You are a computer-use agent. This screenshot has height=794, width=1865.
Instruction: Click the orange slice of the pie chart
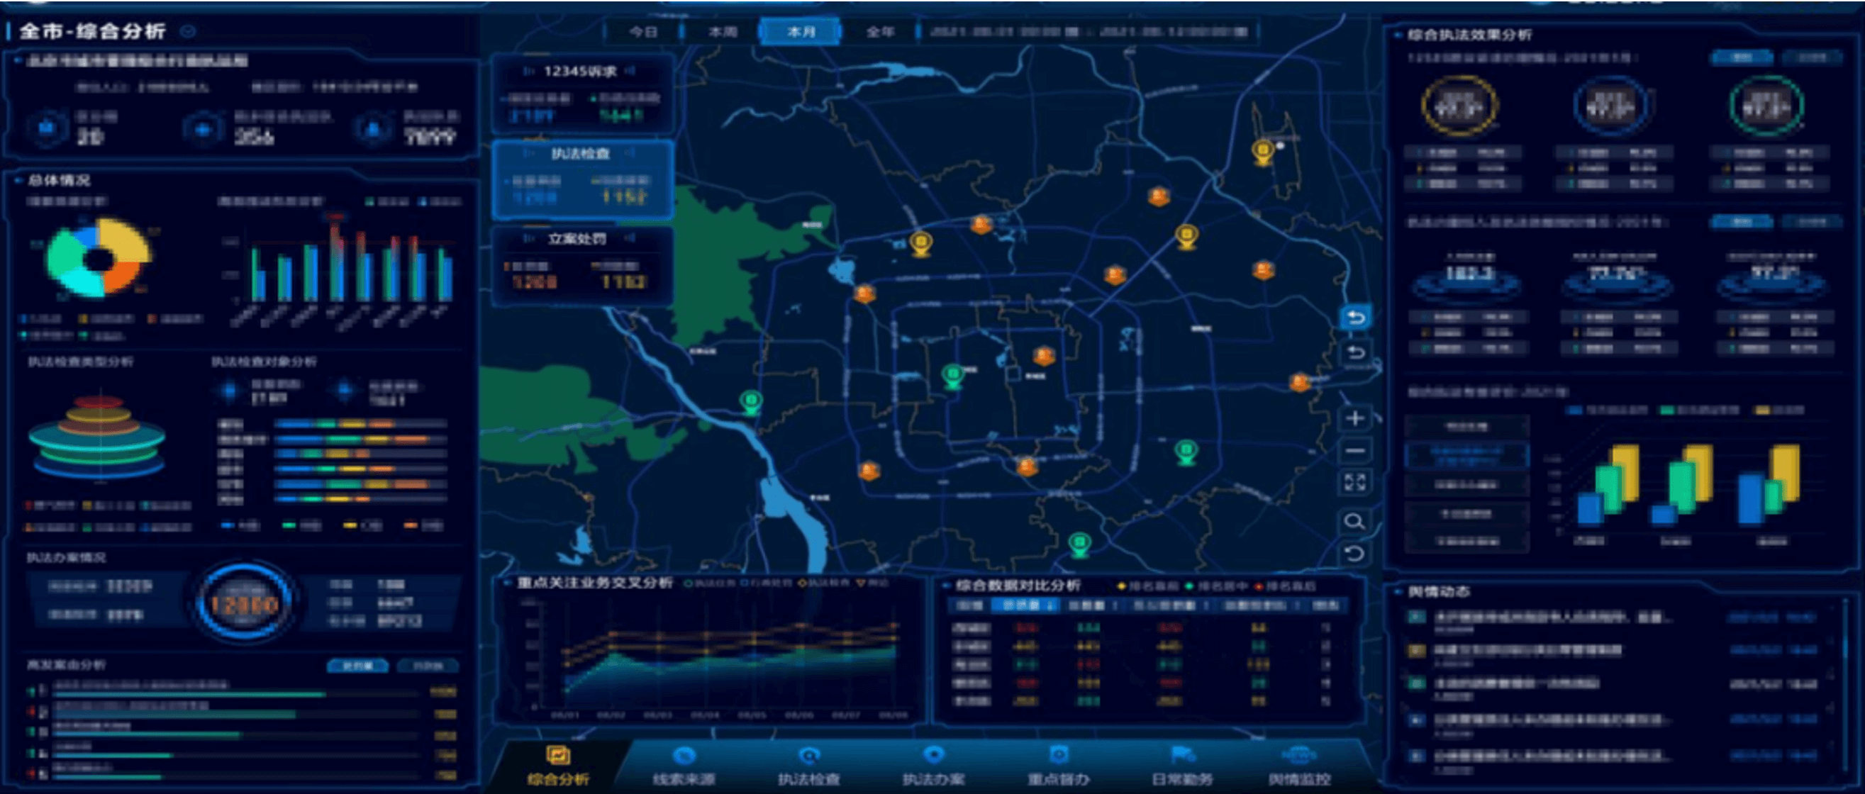(122, 276)
